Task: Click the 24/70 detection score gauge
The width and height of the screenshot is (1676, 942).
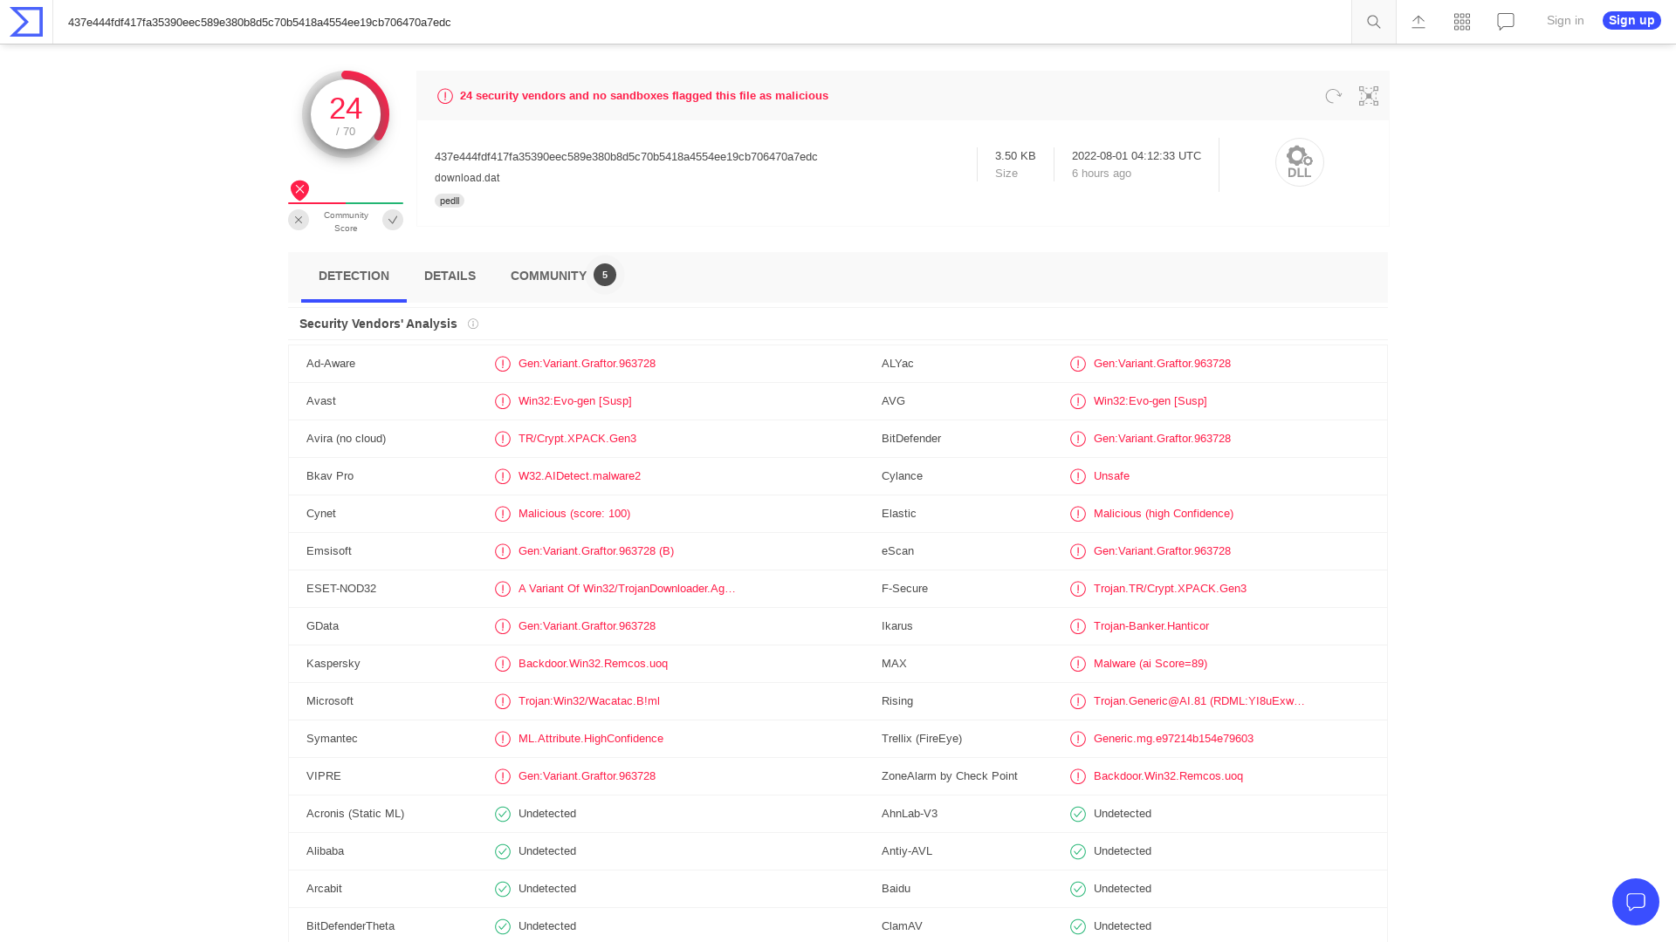Action: click(x=346, y=113)
